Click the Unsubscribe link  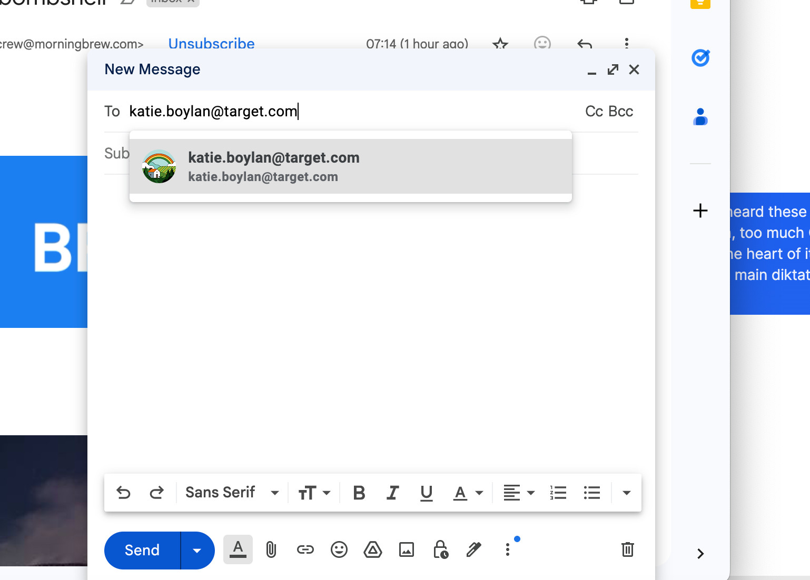(212, 44)
